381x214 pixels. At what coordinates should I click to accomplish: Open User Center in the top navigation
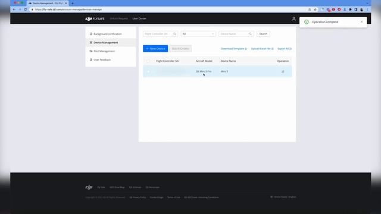(139, 18)
